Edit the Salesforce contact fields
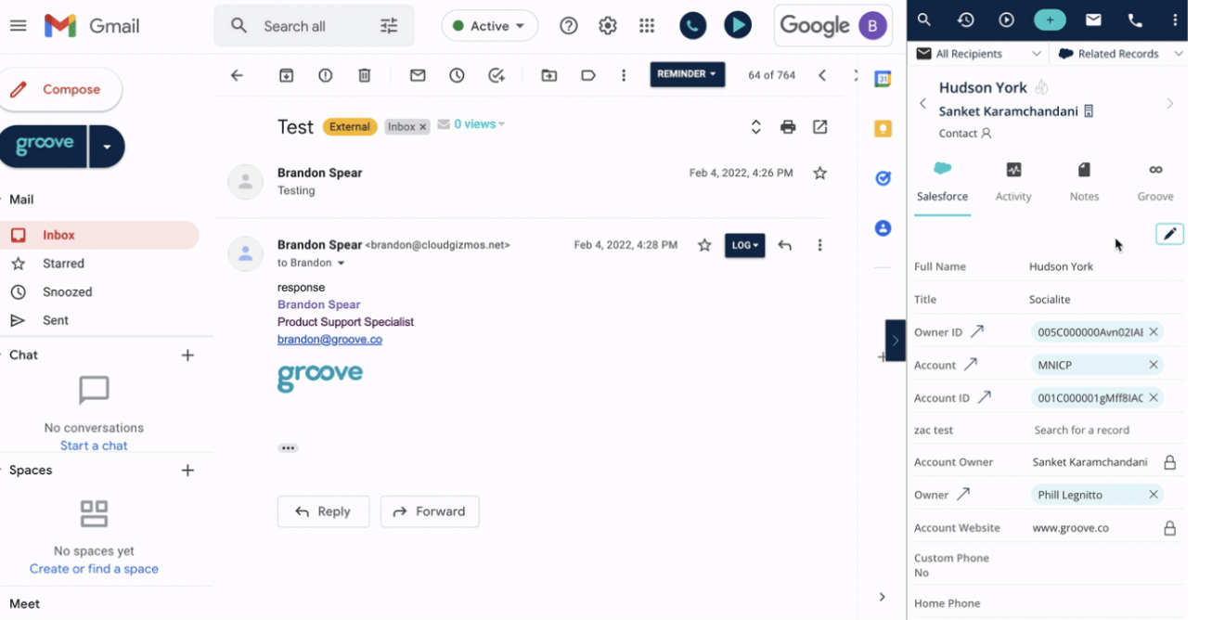This screenshot has height=620, width=1212. [x=1169, y=233]
